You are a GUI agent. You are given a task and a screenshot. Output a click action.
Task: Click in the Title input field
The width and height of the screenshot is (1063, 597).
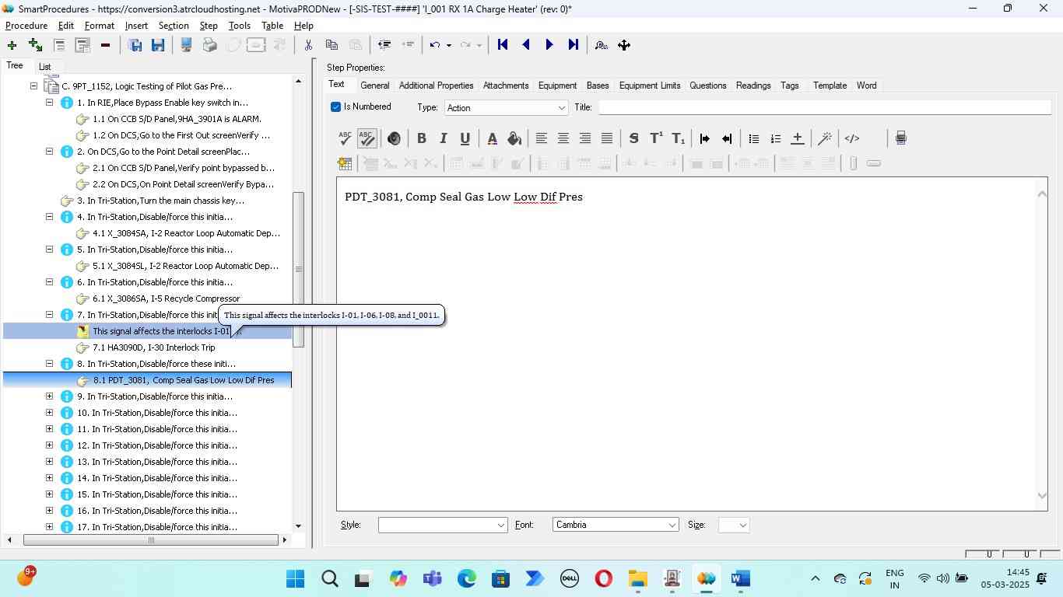824,107
